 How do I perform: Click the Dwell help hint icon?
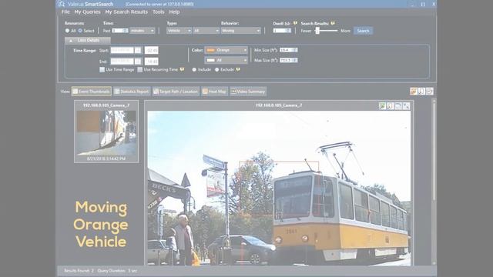point(295,23)
